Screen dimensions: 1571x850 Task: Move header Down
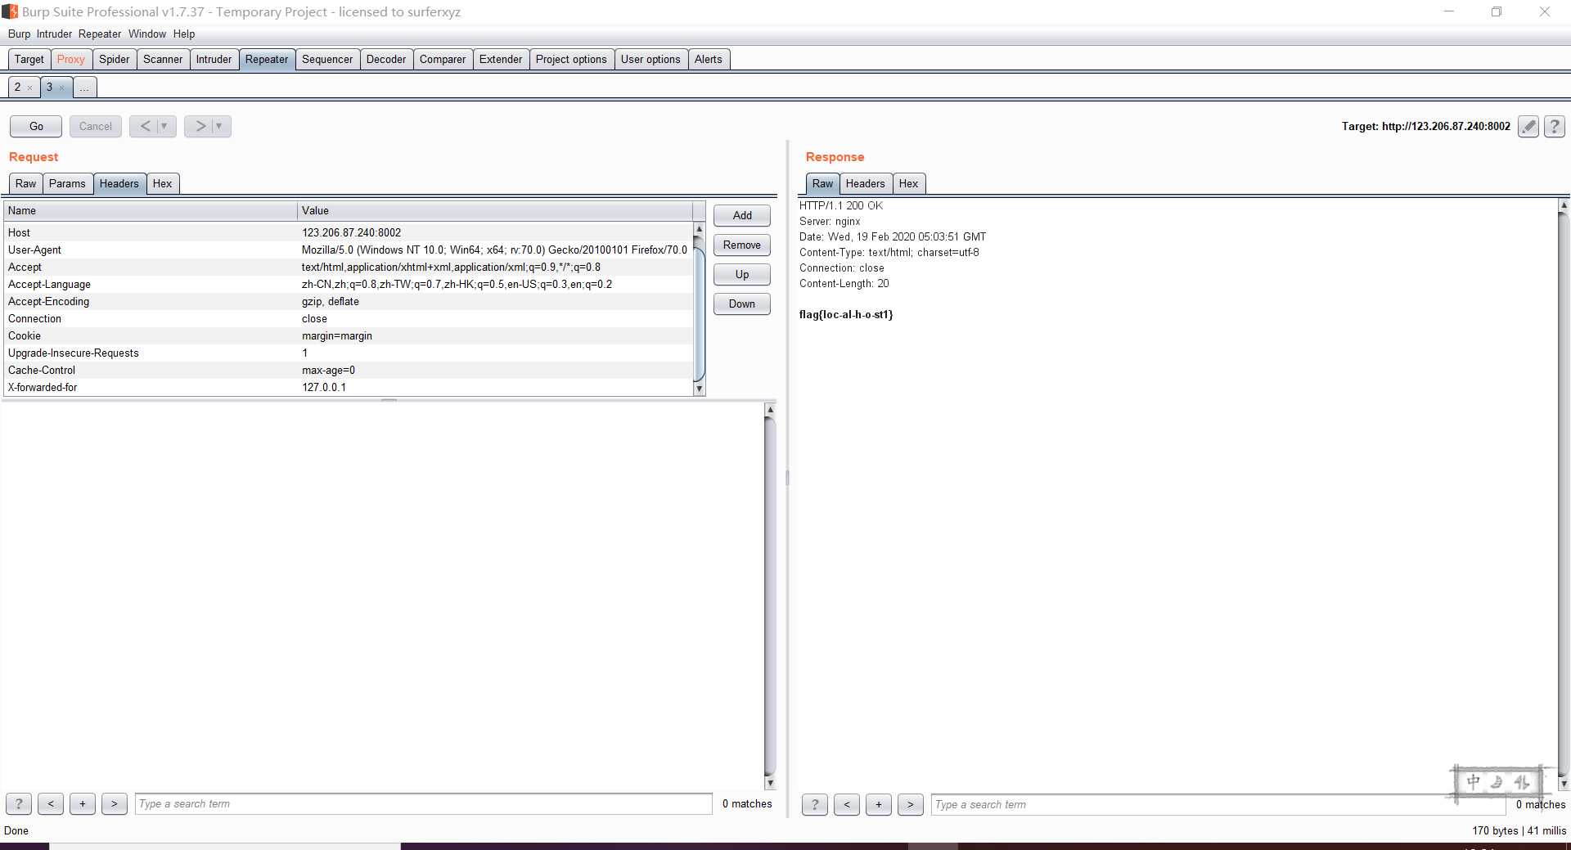(742, 304)
